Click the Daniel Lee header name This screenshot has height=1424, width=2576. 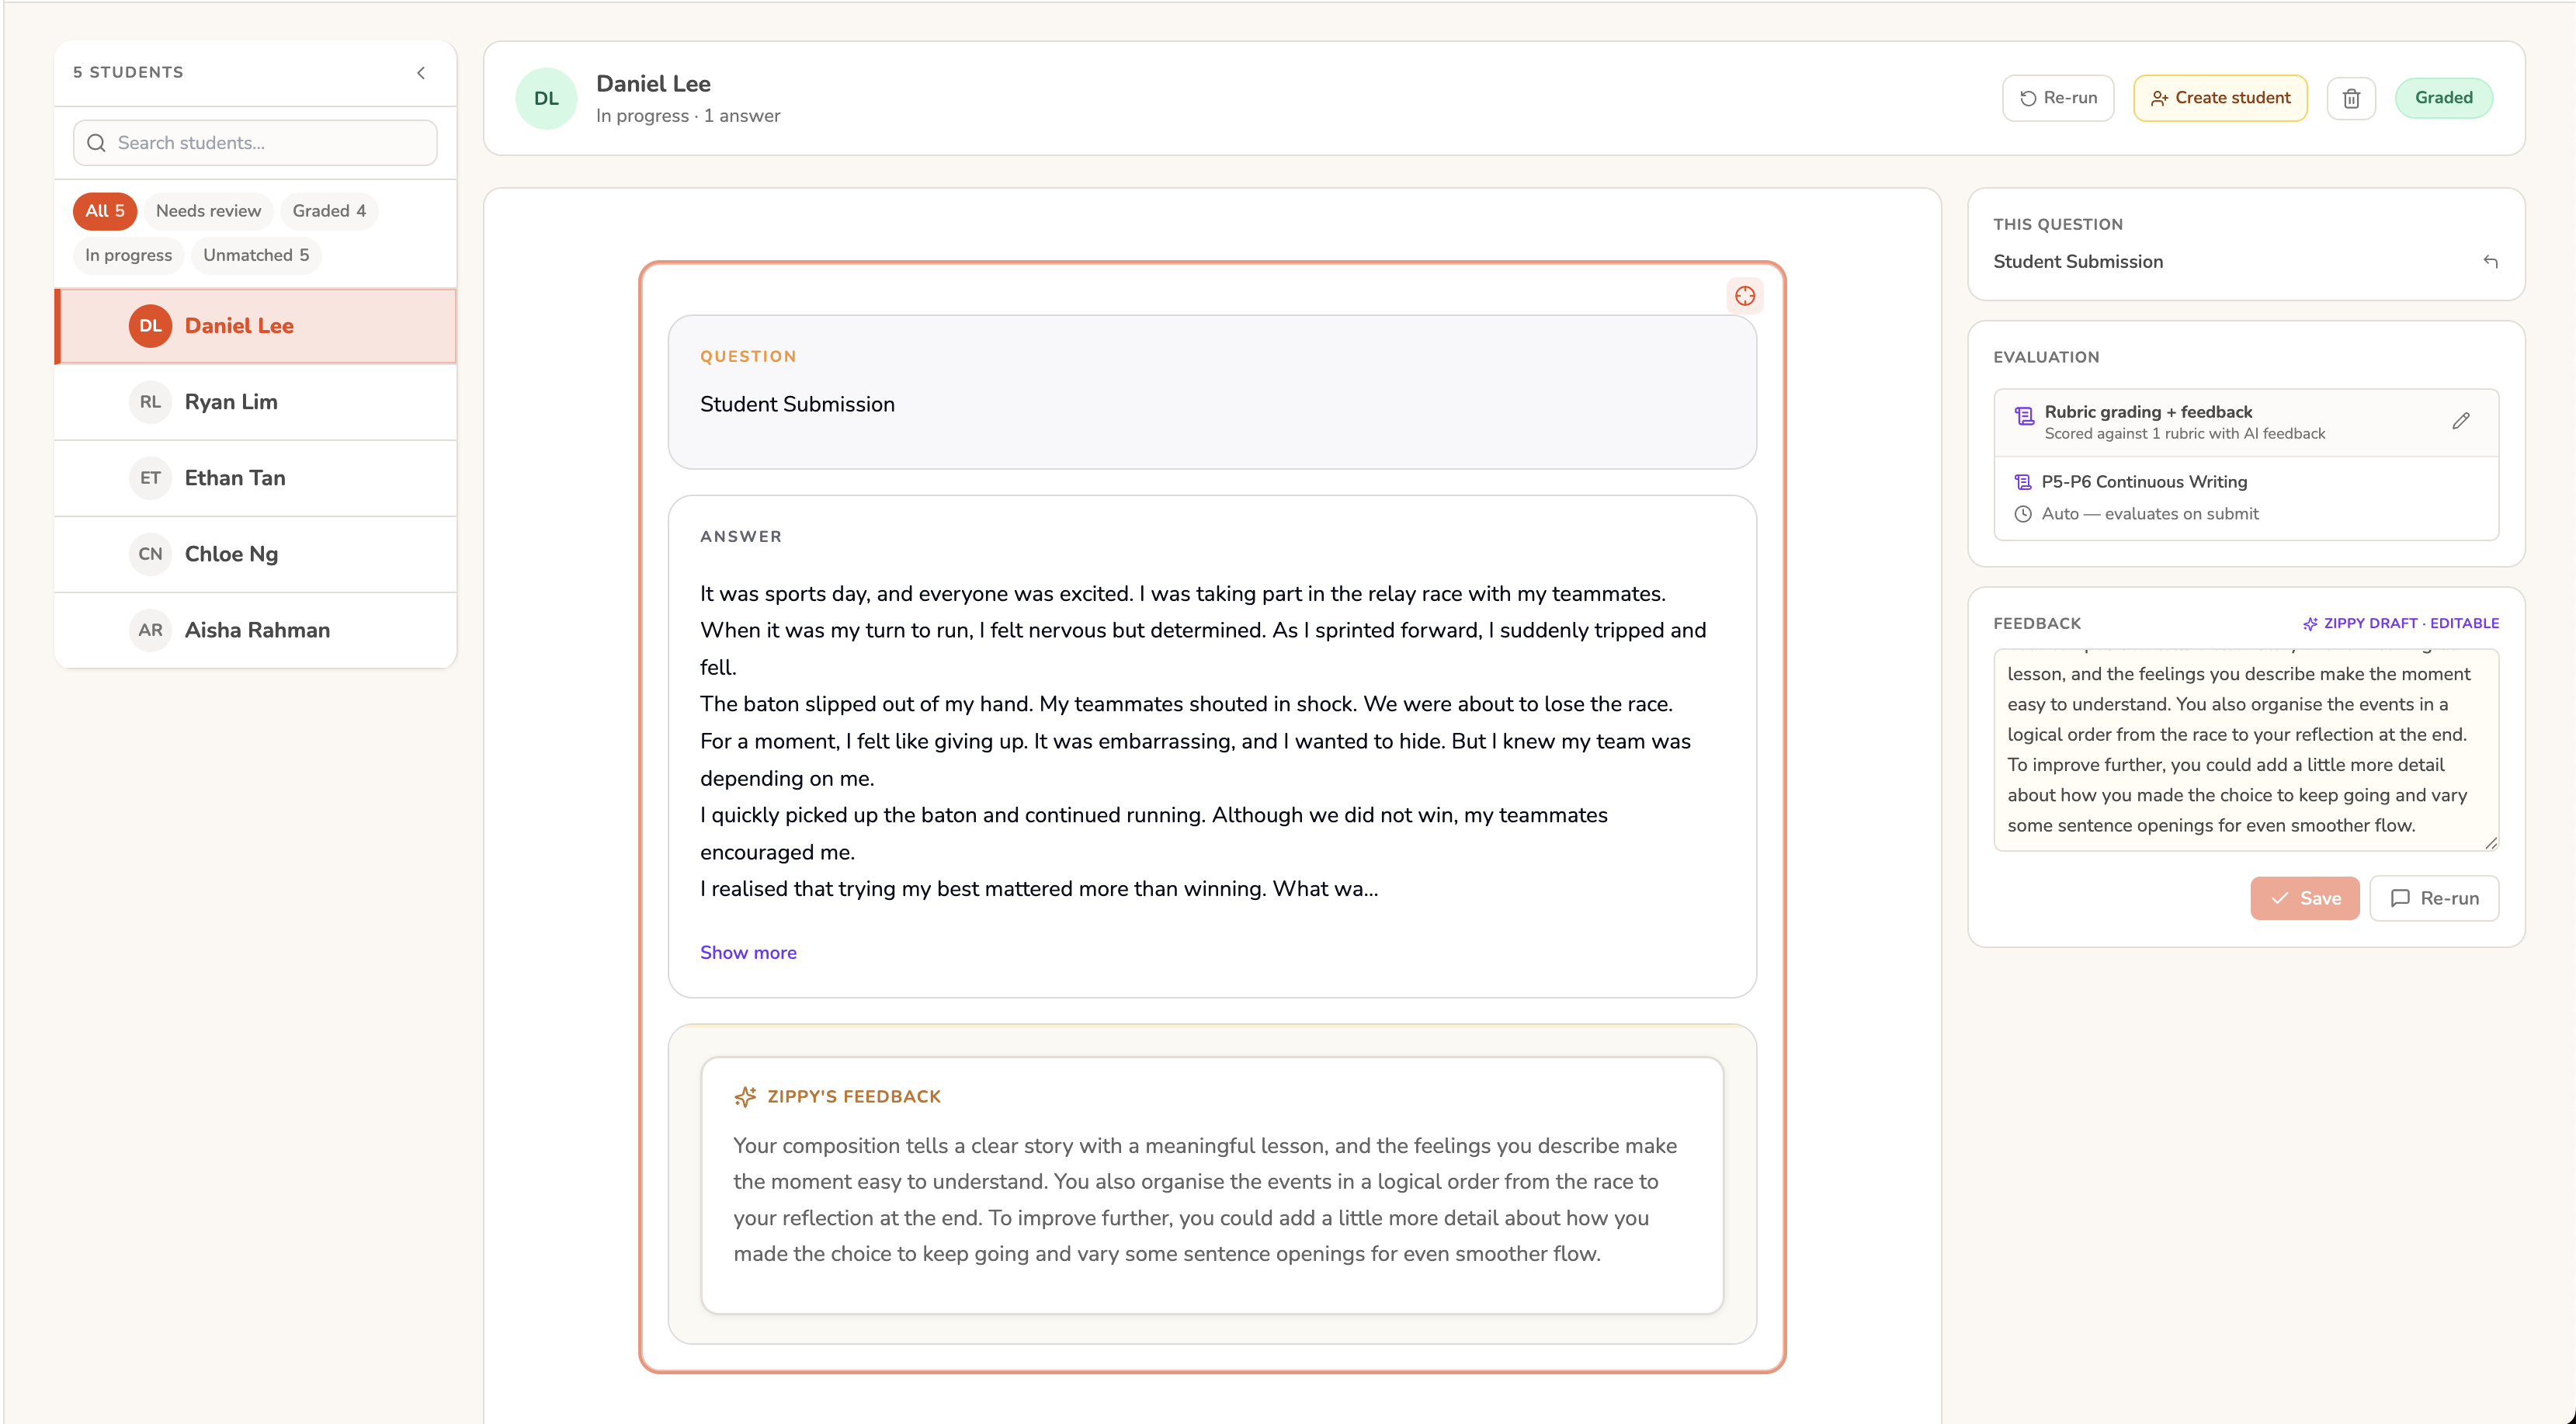[653, 84]
